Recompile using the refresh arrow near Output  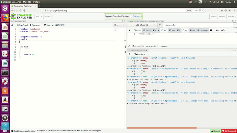[129, 46]
